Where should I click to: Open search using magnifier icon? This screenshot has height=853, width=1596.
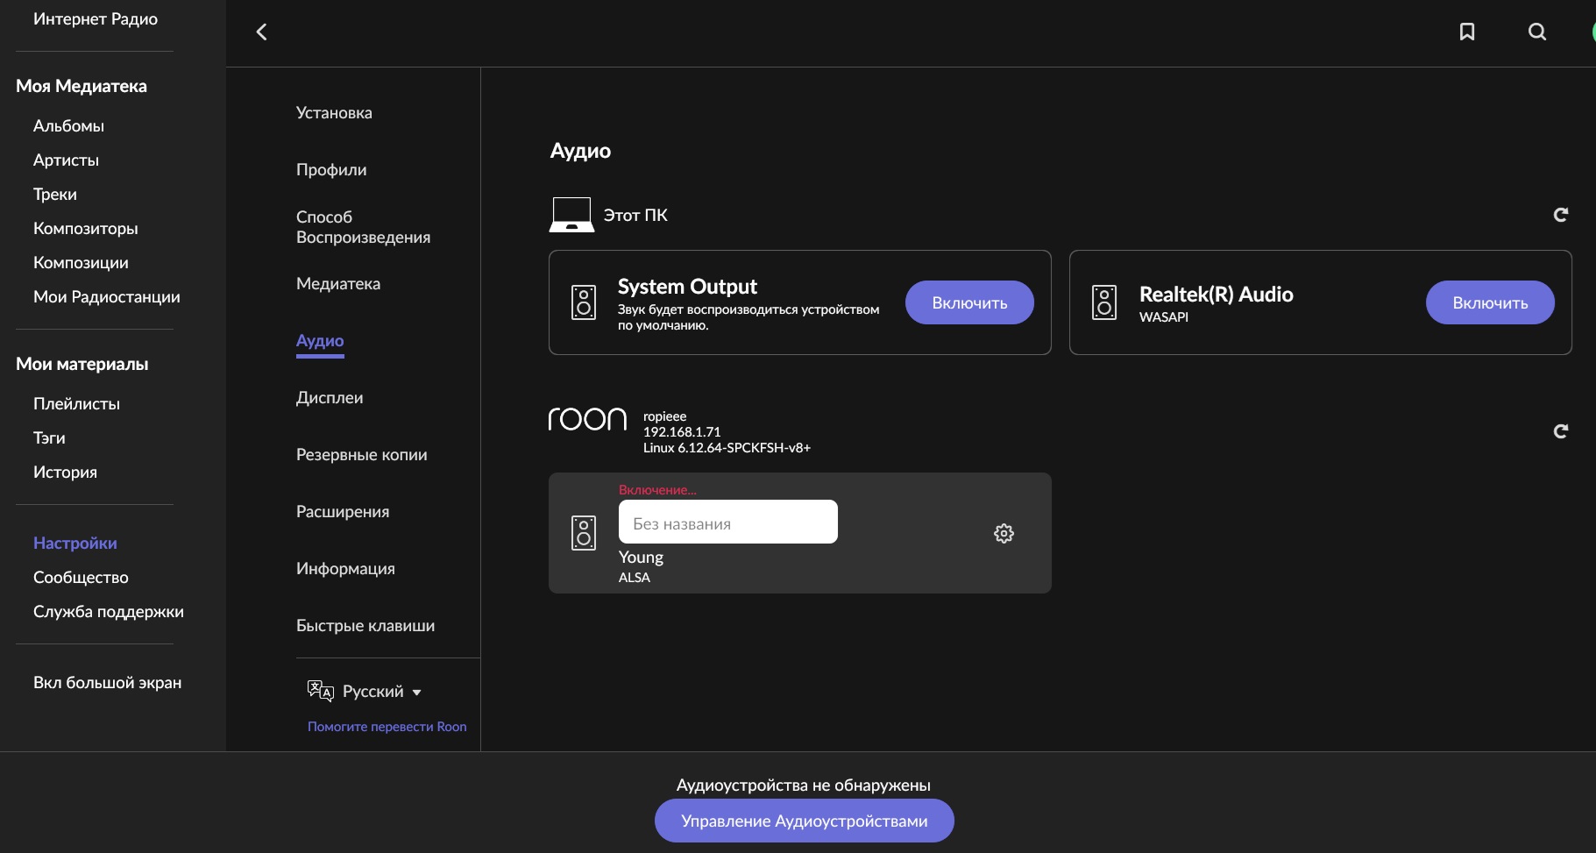pos(1537,32)
